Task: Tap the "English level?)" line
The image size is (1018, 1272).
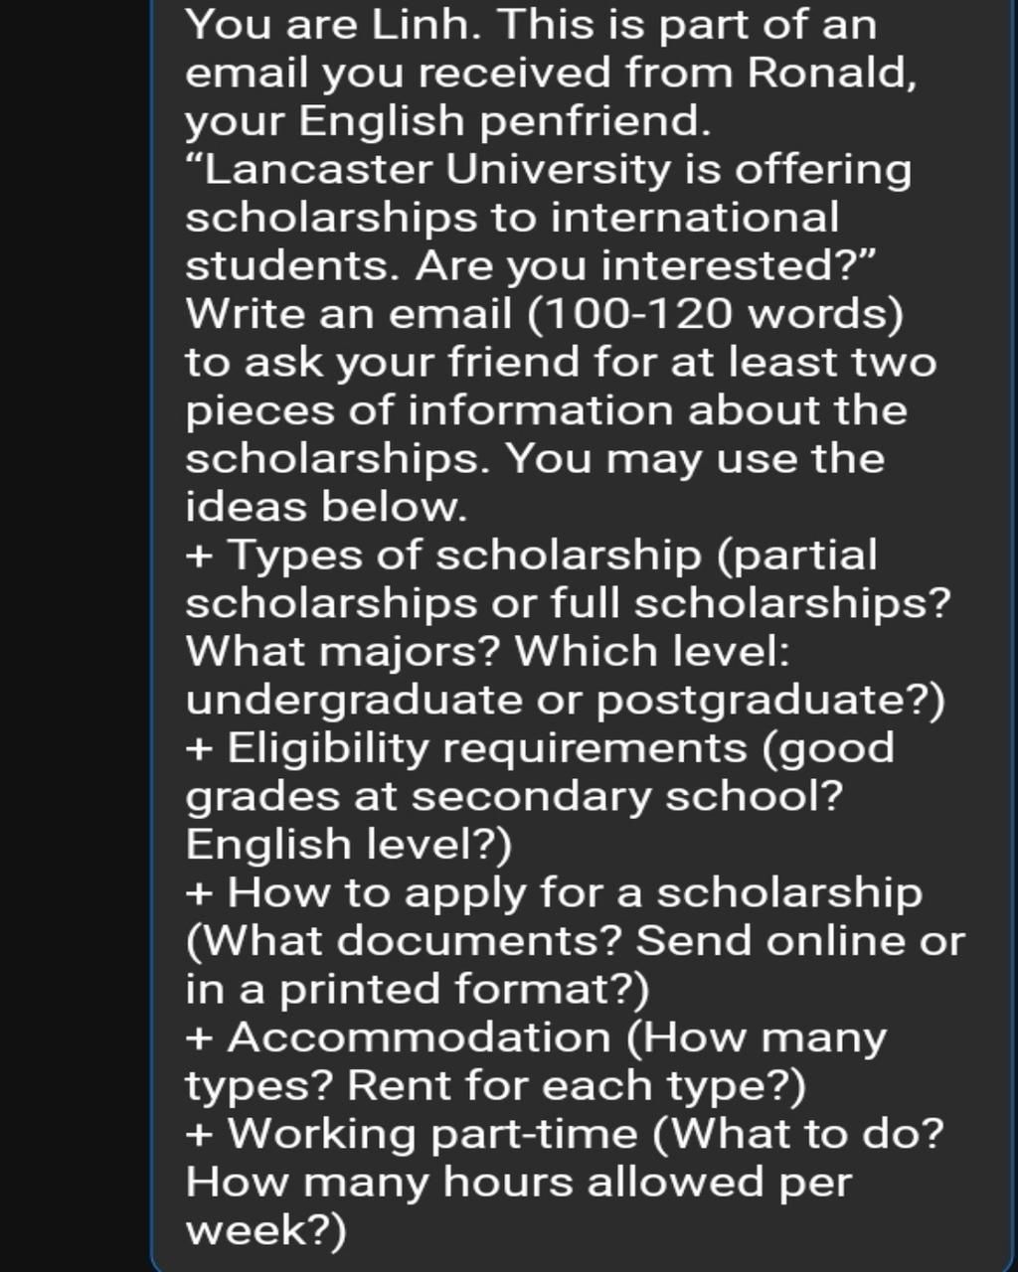Action: tap(349, 845)
